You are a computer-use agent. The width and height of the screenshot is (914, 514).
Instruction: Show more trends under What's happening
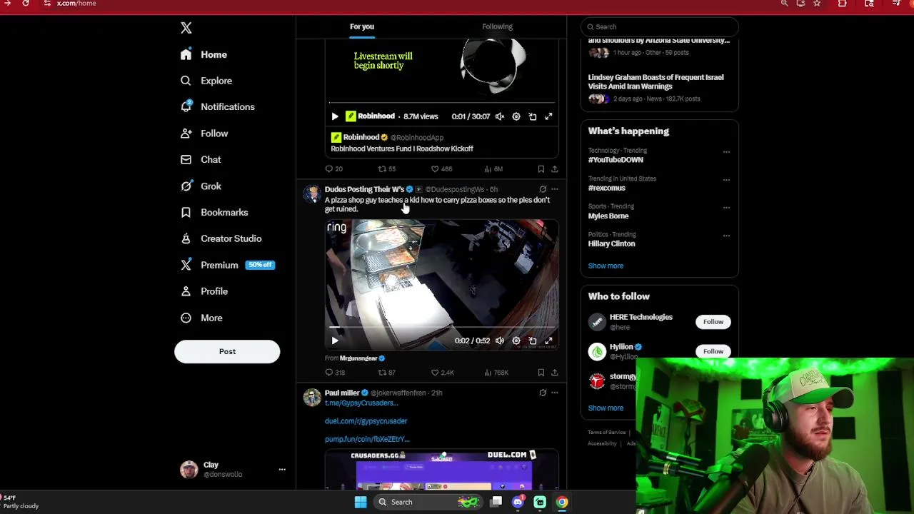606,266
